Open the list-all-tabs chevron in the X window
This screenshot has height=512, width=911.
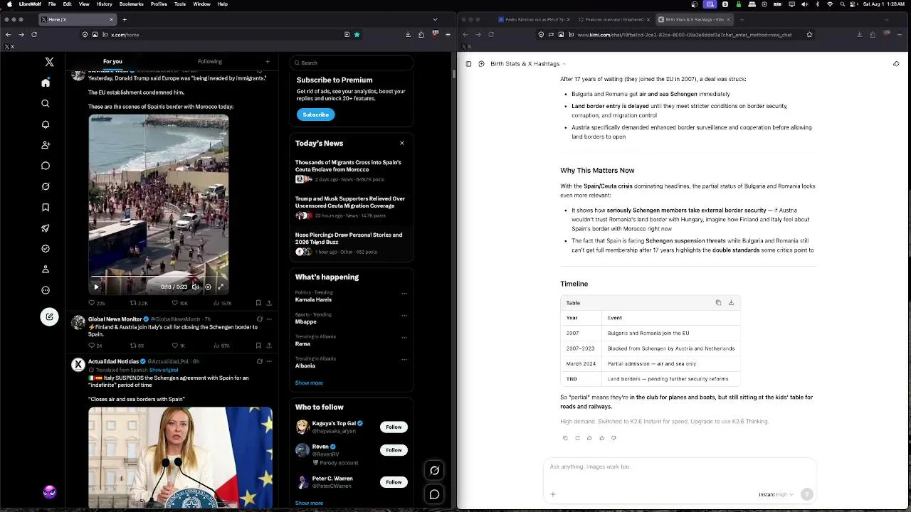[436, 19]
